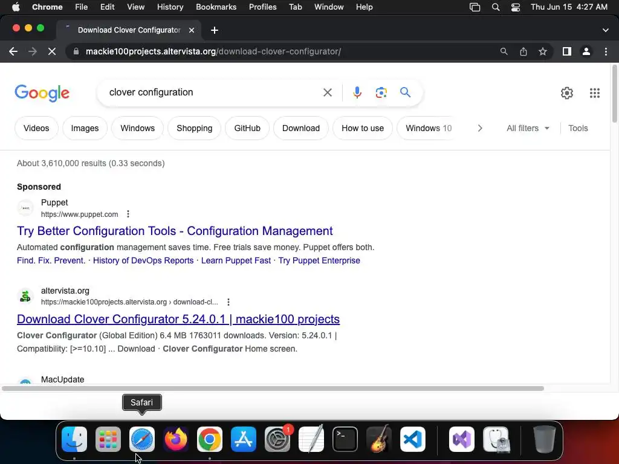Open the Tools button
The height and width of the screenshot is (464, 619).
pyautogui.click(x=578, y=128)
